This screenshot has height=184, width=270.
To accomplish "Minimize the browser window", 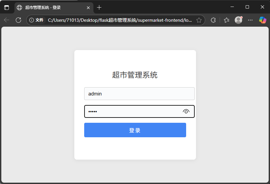I will (232, 7).
